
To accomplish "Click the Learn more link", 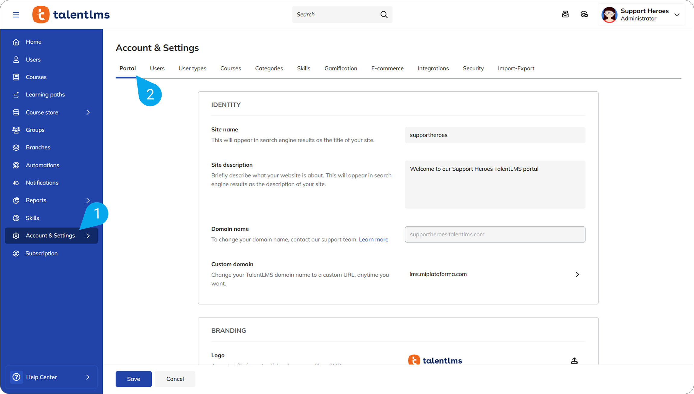I will (374, 239).
